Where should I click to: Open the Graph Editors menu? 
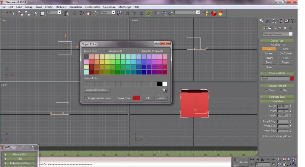tap(92, 7)
